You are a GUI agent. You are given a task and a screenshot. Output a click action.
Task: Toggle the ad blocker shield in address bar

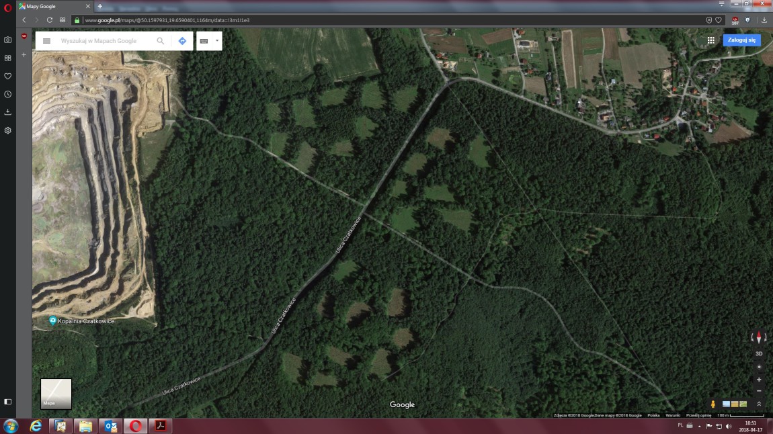pyautogui.click(x=708, y=20)
